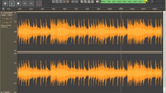The height and width of the screenshot is (93, 166).
Task: Click the vertical scrollbar up arrow
Action: click(164, 12)
